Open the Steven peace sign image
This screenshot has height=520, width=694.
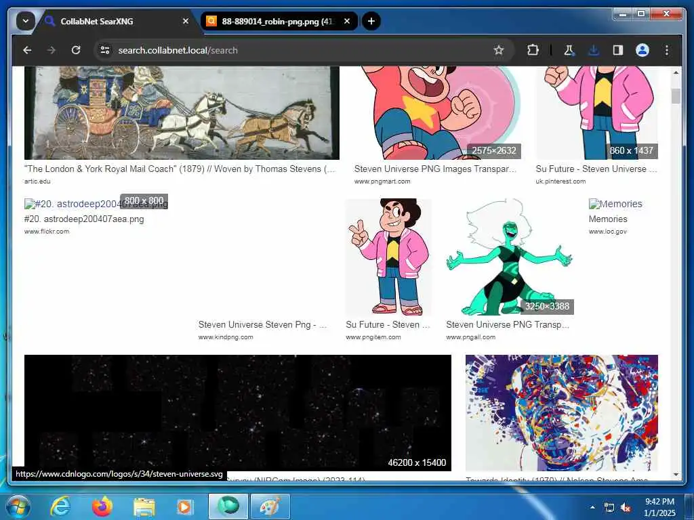(x=388, y=257)
